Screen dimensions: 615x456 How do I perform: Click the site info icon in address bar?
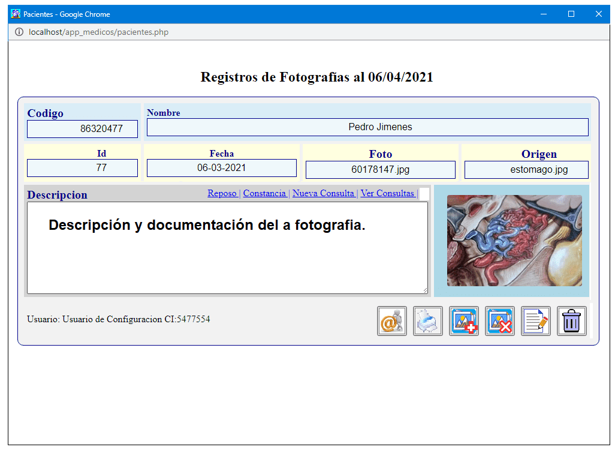click(19, 32)
